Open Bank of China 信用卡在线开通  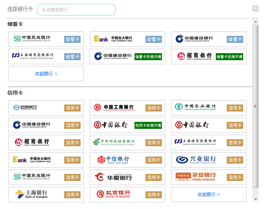128,125
